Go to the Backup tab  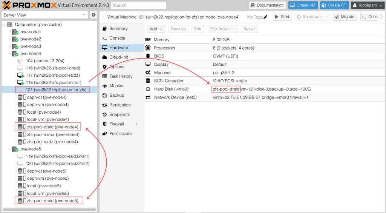122,95
